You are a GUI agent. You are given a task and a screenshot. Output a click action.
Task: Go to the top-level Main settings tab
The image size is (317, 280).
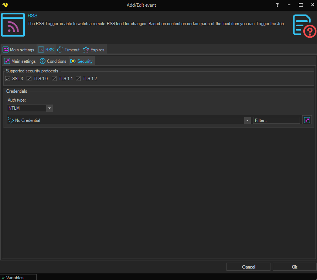click(18, 50)
